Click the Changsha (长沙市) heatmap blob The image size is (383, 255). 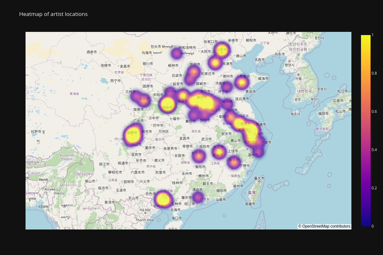tap(199, 156)
